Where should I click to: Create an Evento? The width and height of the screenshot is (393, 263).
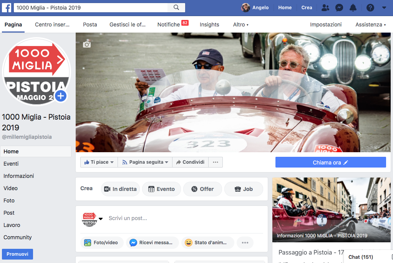tap(161, 189)
